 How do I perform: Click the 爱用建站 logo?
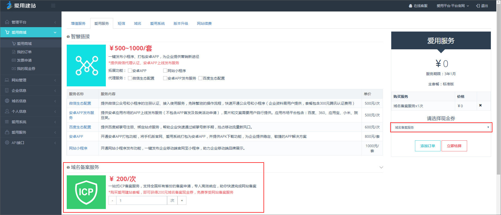click(x=21, y=5)
